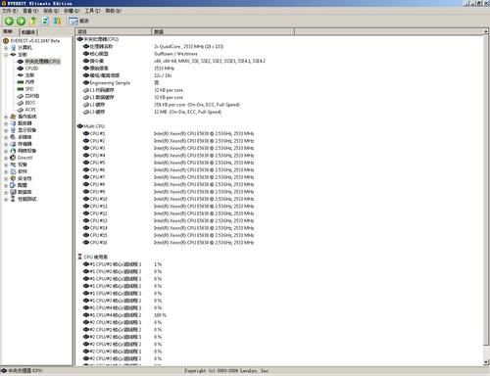Click the chip icon beside Multi CPU
This screenshot has height=376, width=490.
coord(80,126)
